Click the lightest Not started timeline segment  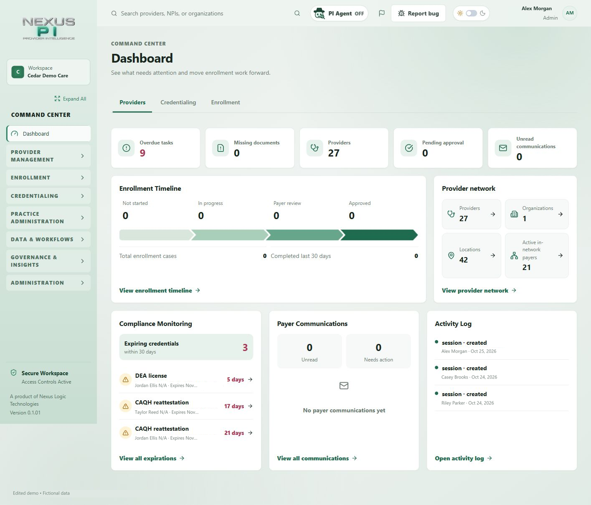click(157, 235)
